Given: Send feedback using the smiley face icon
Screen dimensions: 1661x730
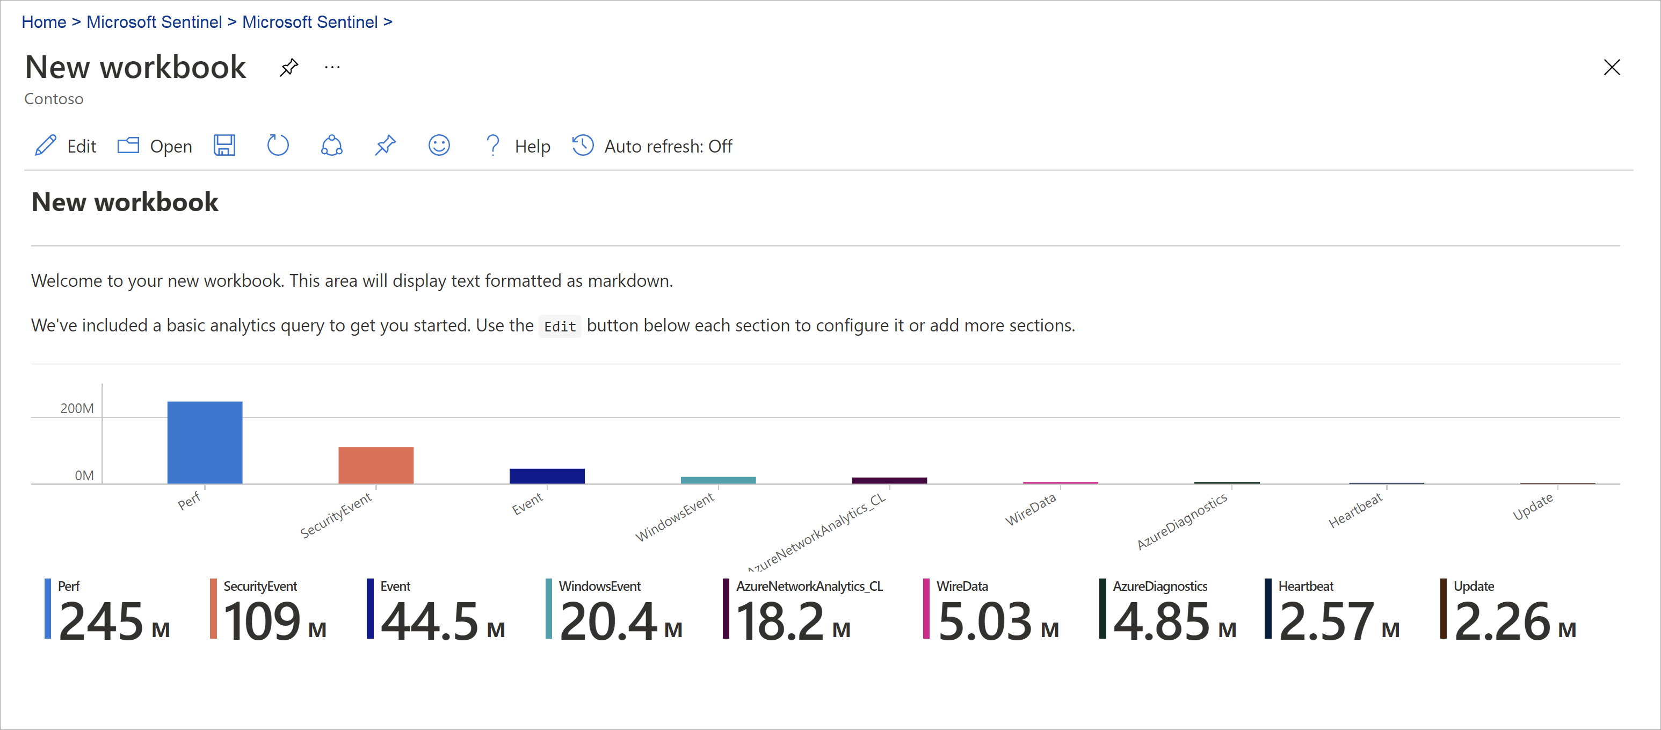Looking at the screenshot, I should [439, 146].
